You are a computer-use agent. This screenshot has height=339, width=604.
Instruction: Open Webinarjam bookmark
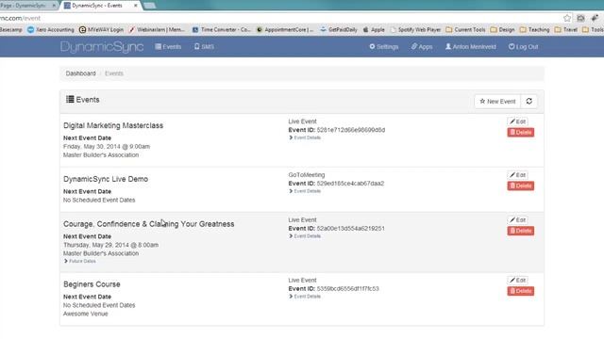coord(157,29)
